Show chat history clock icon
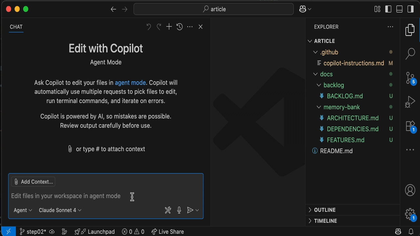Screen dimensions: 420x236 point(179,27)
